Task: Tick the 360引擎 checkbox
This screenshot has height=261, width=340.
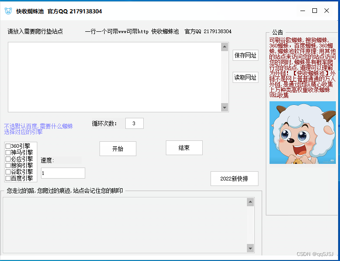Action: point(8,146)
